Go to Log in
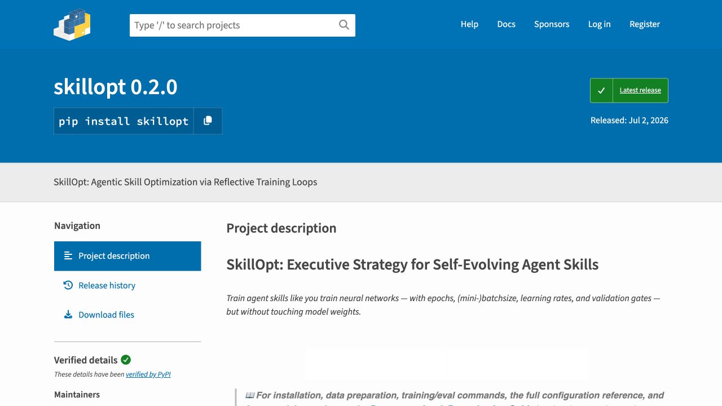The image size is (722, 406). (599, 24)
